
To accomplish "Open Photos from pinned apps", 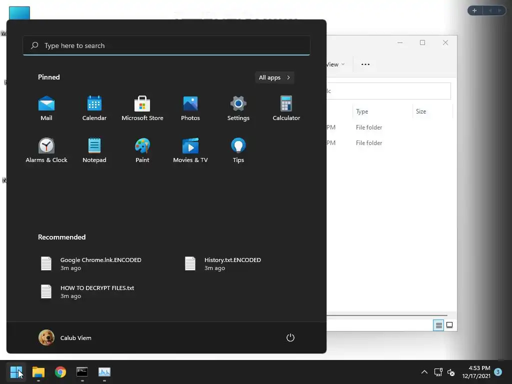I will (190, 108).
